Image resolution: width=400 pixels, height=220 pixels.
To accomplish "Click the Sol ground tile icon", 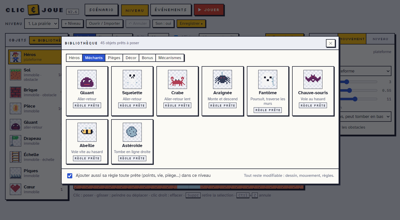I will tap(15, 75).
